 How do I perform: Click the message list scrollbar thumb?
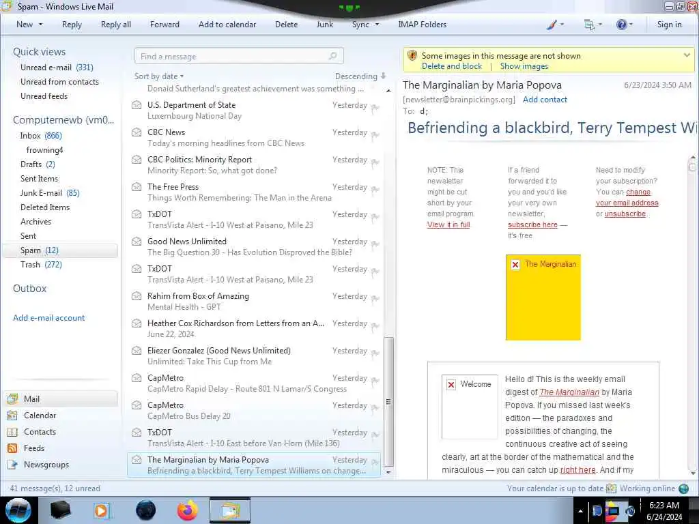388,401
